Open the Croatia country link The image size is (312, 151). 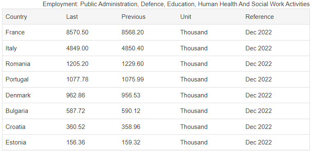tap(15, 126)
